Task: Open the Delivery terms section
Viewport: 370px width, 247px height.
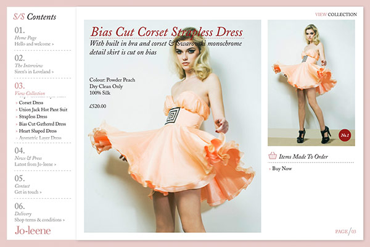Action: point(39,216)
